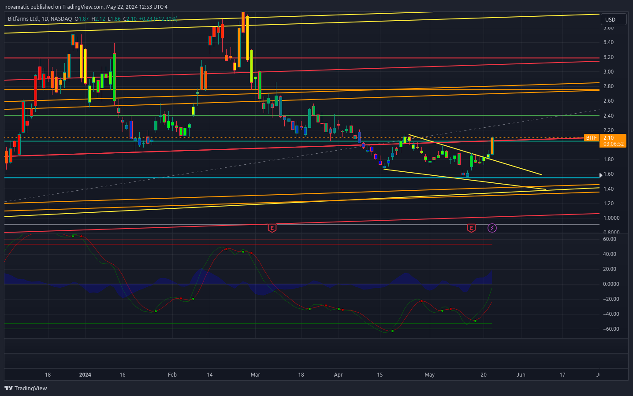This screenshot has height=396, width=633.
Task: Click the Bitfarms Ltd., 1D, NASDAQ title
Action: (40, 19)
